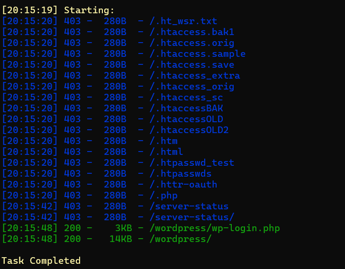Click the /.htaccess.save path
The image size is (345, 269).
click(192, 65)
